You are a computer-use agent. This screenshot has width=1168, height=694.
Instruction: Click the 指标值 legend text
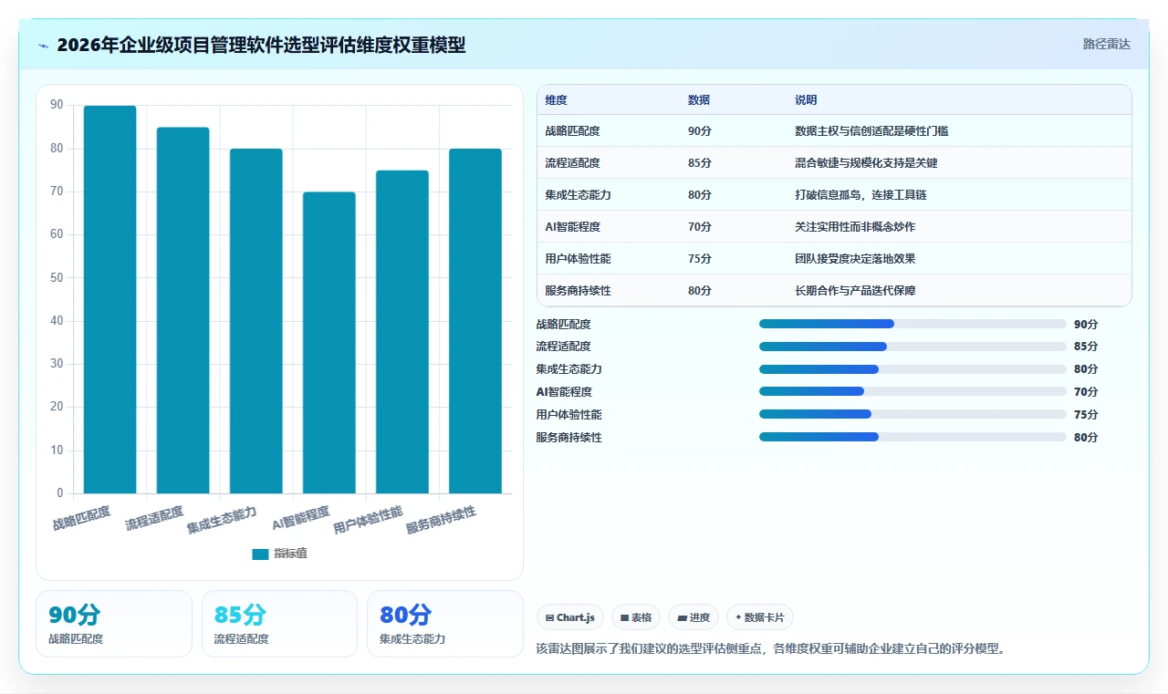290,554
